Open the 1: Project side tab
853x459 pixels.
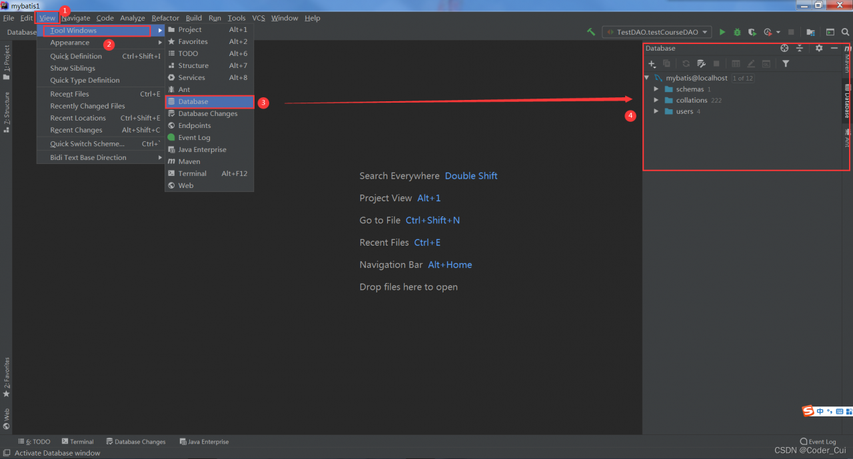click(6, 63)
